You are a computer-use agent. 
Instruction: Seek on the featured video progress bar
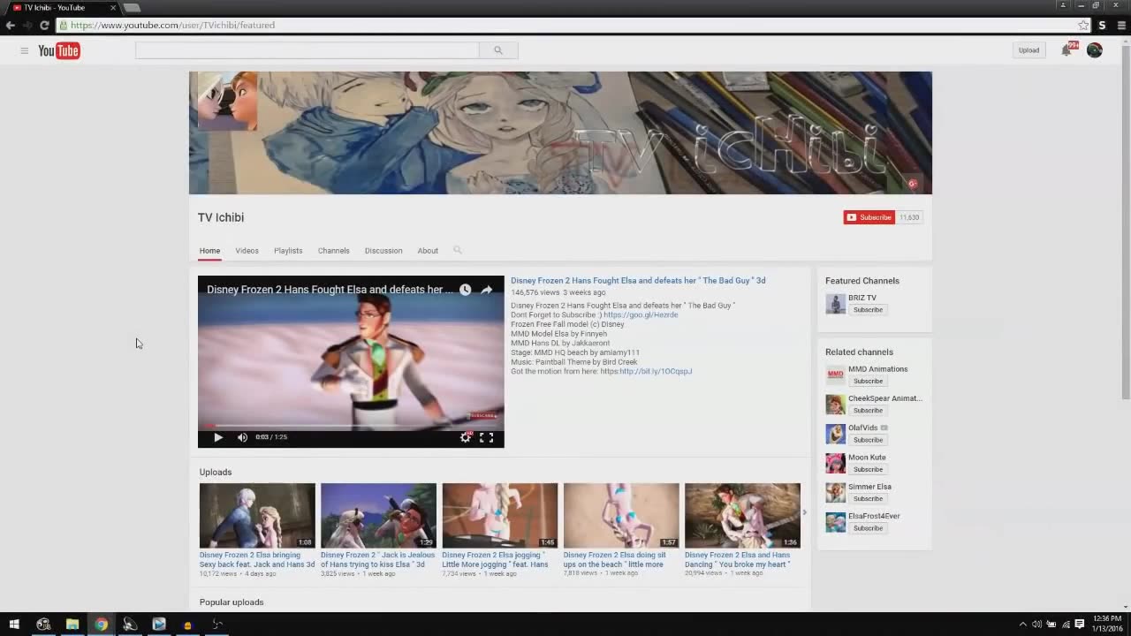coord(351,426)
